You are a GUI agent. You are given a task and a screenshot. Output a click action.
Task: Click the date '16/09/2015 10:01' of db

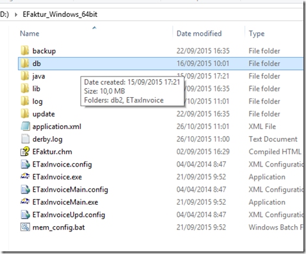pyautogui.click(x=203, y=63)
